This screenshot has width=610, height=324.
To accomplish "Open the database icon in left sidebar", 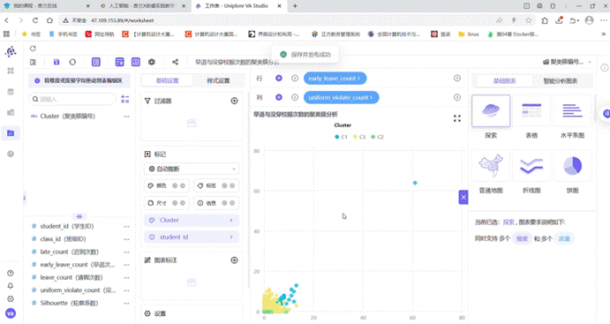I will 11,92.
